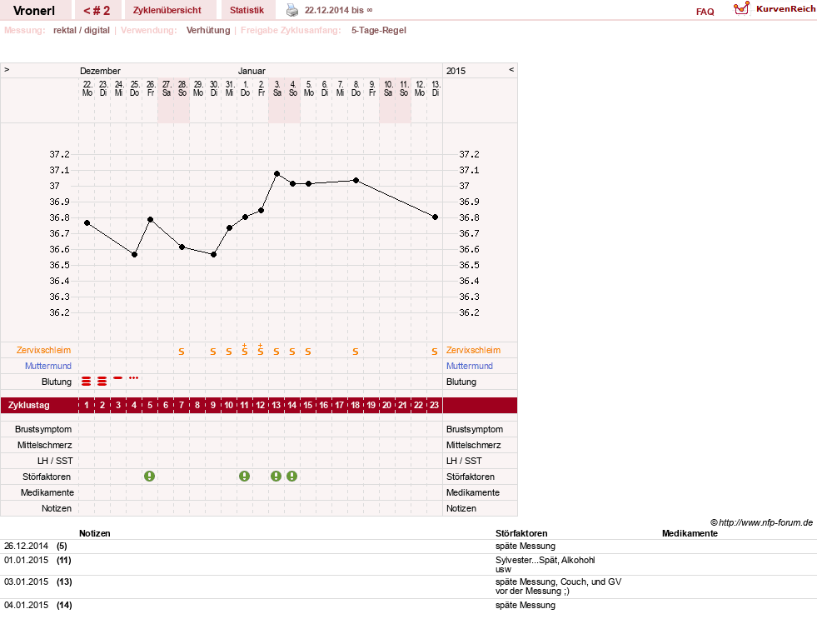This screenshot has height=639, width=817.
Task: Select temperature point on 25 December
Action: point(134,254)
